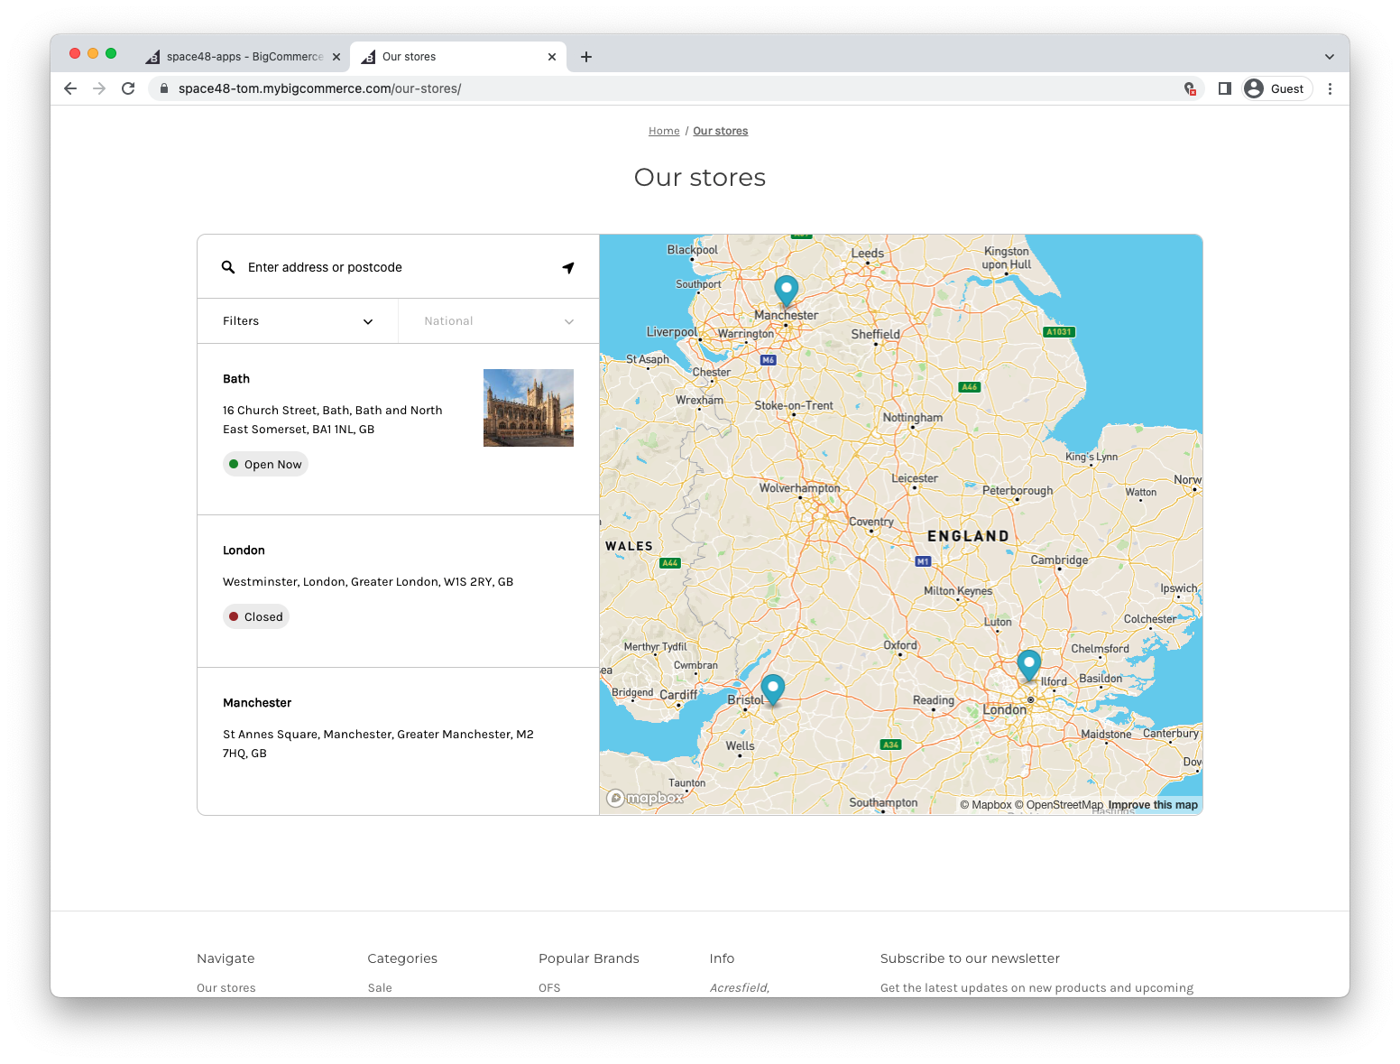Click the Our stores breadcrumb link
The height and width of the screenshot is (1064, 1400).
[x=721, y=131]
